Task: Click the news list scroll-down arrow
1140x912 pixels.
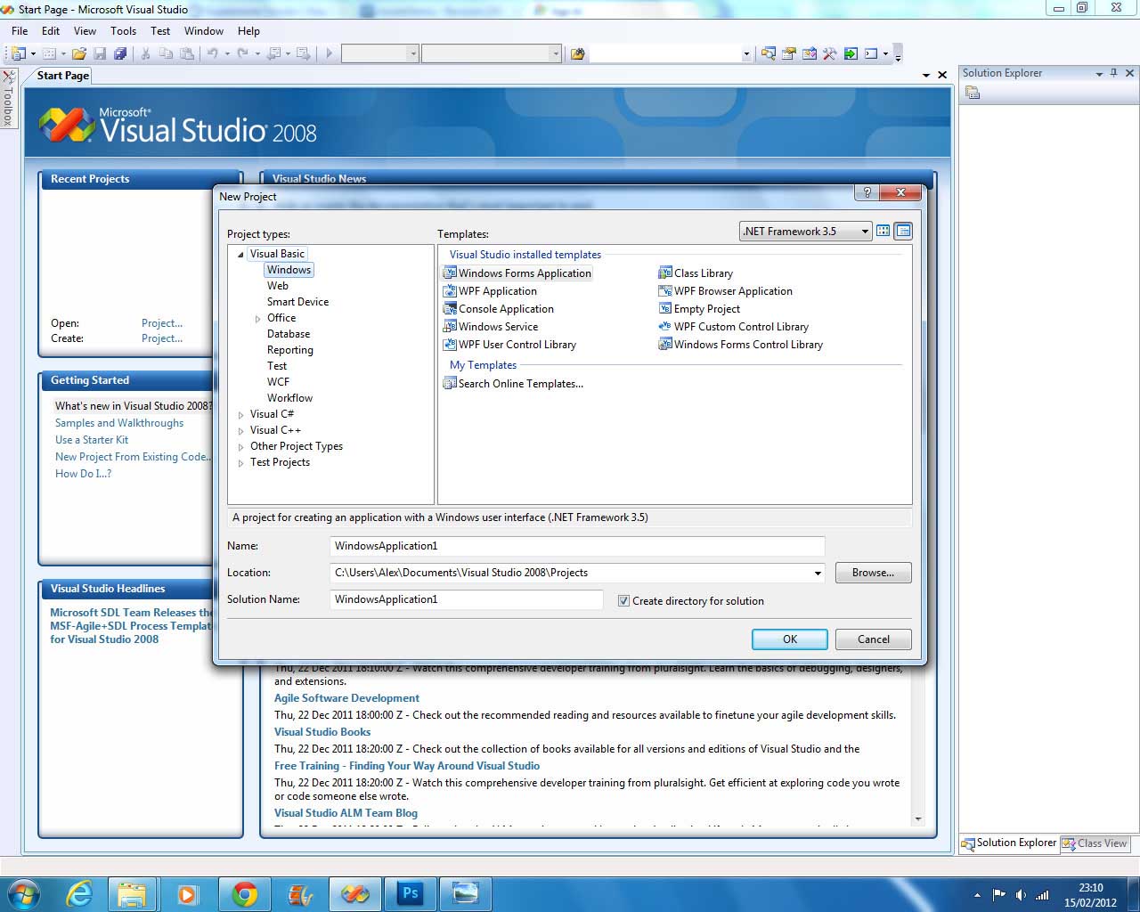Action: point(918,818)
